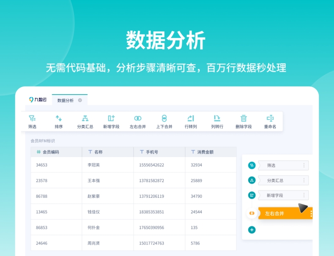Select cell 周兆贤
Screen dimensions: 334x256
coord(108,243)
